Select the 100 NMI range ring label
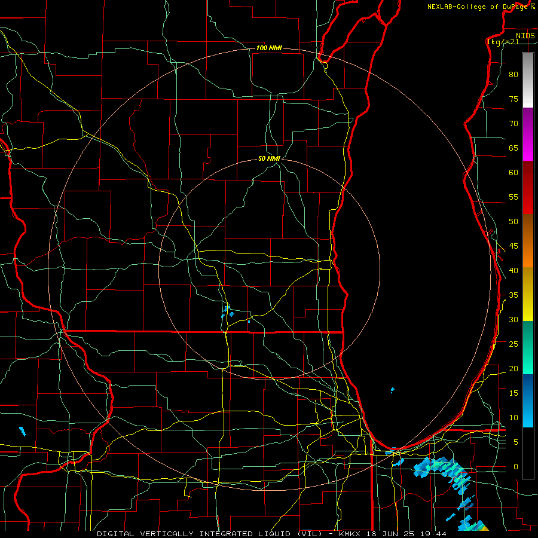The image size is (538, 538). coord(270,48)
